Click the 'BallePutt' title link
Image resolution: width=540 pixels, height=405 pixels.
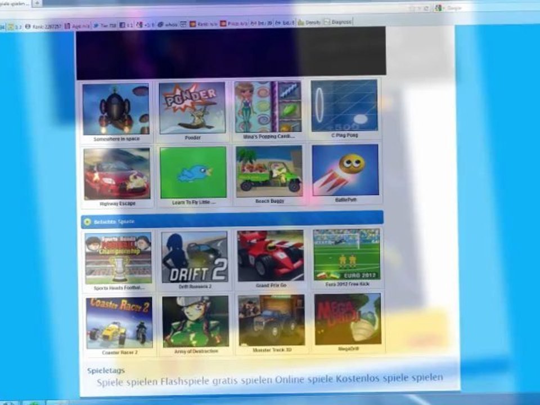click(346, 200)
